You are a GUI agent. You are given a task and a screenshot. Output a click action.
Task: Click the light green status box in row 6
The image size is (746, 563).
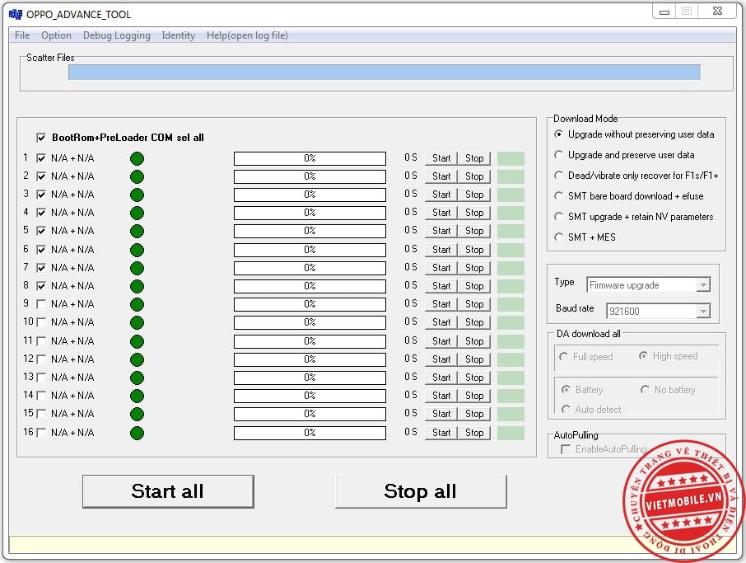[x=511, y=250]
